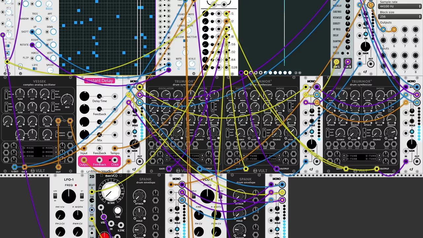Click the OUT jack on top-right cf mixer

371,64
